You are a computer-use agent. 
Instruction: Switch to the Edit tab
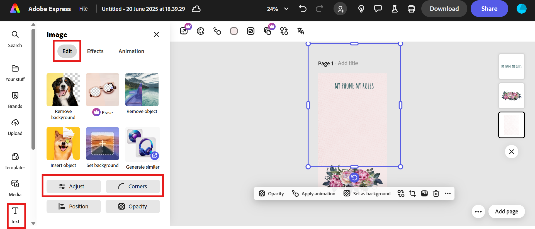click(x=67, y=51)
